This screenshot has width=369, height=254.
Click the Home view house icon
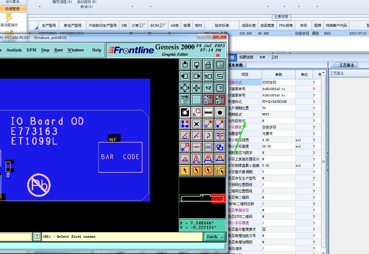click(x=208, y=64)
